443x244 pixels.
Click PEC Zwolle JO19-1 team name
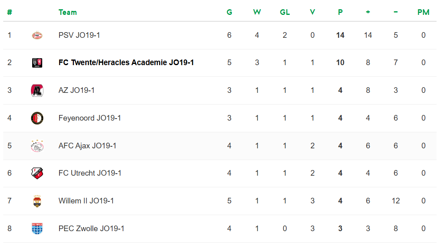pyautogui.click(x=91, y=228)
